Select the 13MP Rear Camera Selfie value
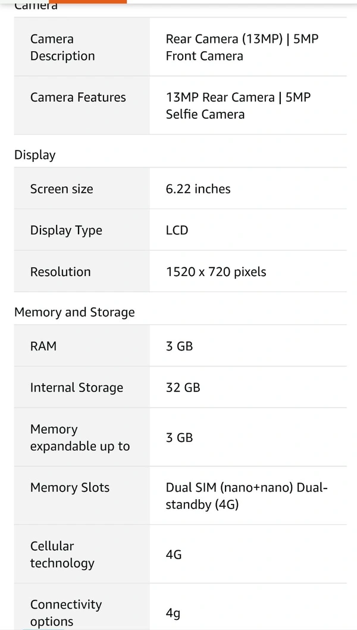The height and width of the screenshot is (630, 357). point(238,105)
